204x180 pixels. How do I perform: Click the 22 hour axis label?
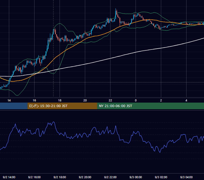point(110,100)
